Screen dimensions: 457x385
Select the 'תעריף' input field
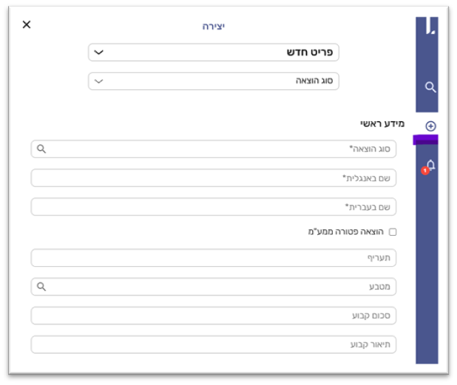tap(213, 258)
